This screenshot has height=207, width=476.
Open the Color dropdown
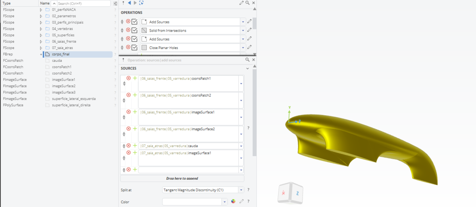[224, 201]
